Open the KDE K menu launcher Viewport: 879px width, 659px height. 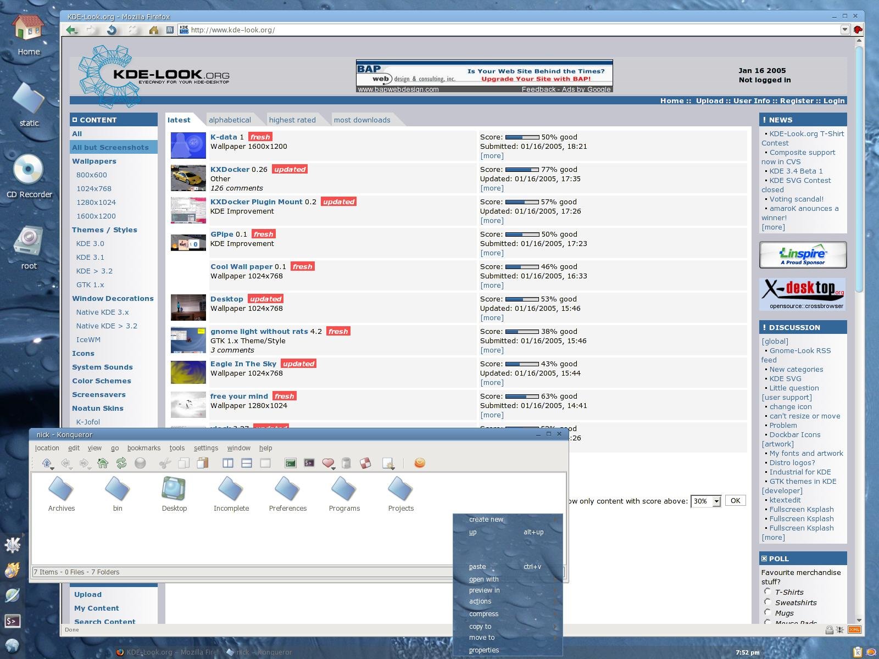click(x=12, y=544)
